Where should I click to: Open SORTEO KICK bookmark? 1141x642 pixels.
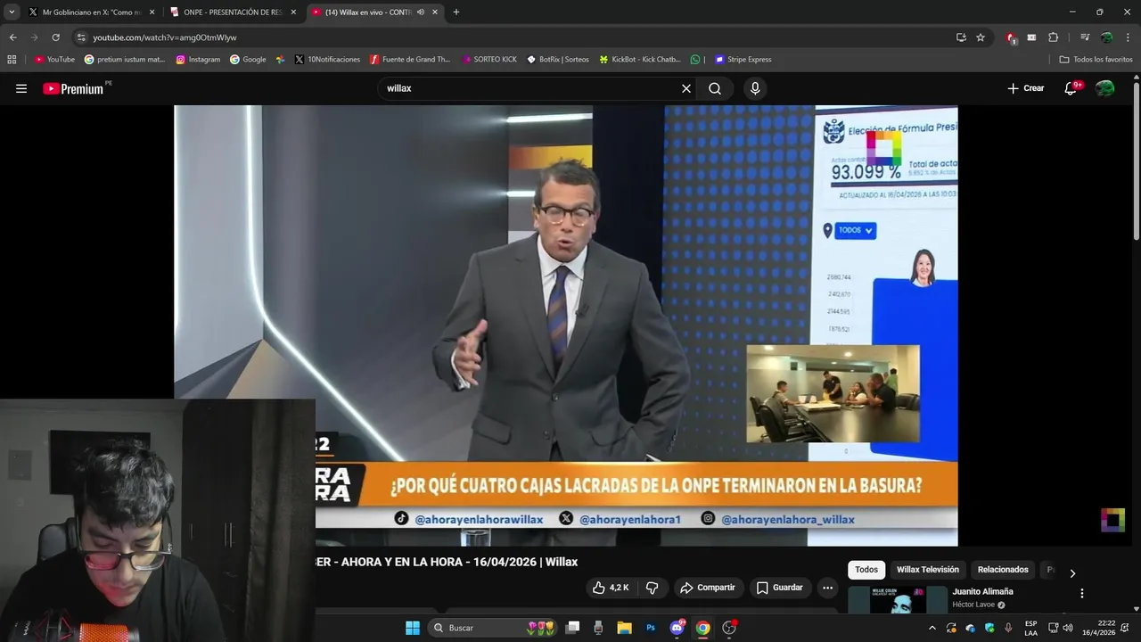click(489, 60)
